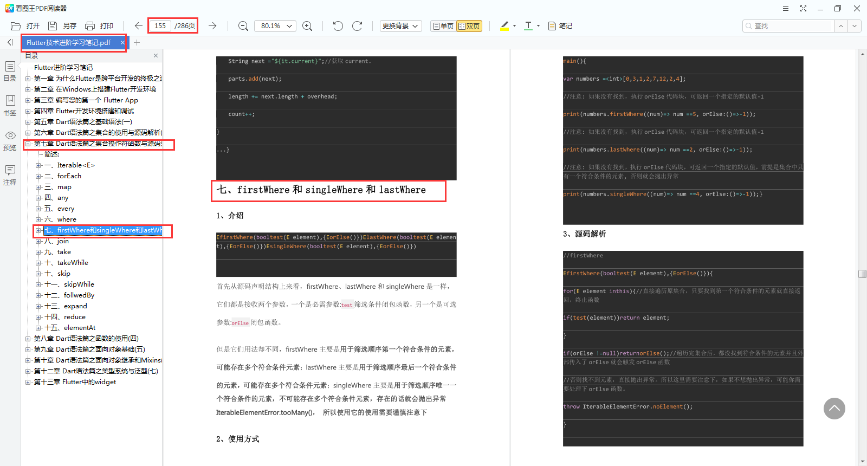
Task: Open the 更换背景 background dropdown
Action: 400,26
